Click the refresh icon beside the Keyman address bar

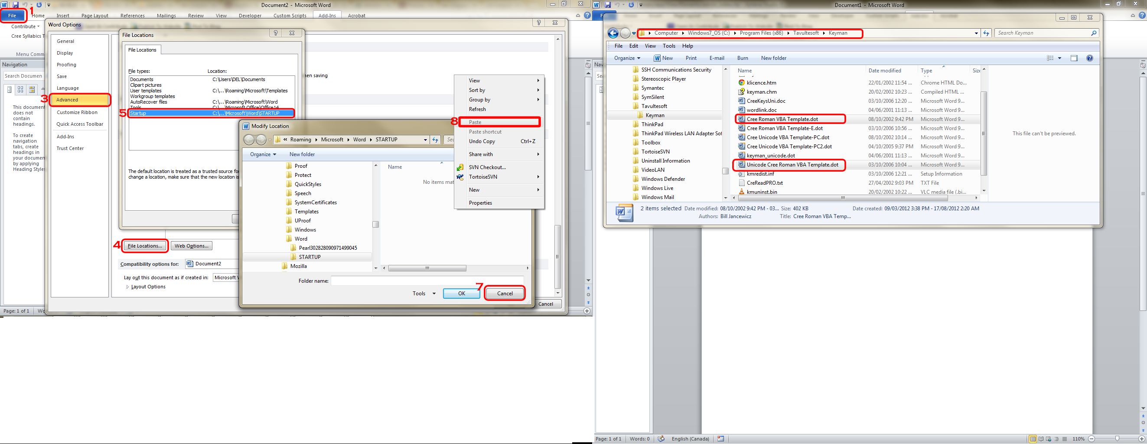point(986,33)
